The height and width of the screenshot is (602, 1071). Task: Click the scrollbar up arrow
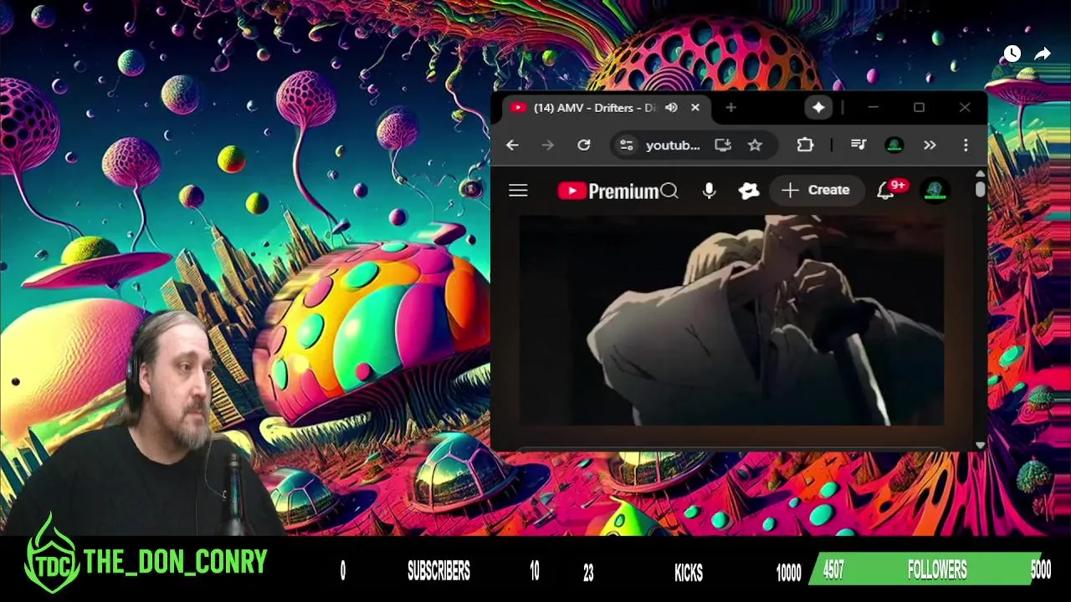(981, 173)
